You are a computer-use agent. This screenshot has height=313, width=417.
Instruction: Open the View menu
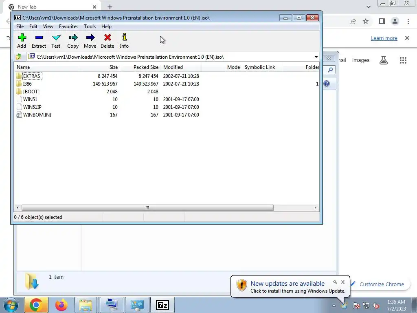(48, 26)
